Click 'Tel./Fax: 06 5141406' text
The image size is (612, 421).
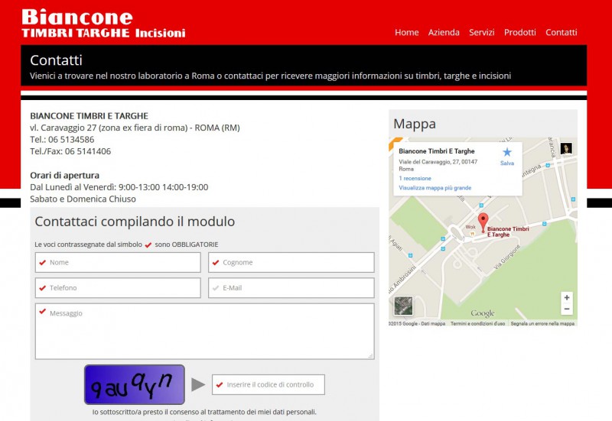coord(70,151)
